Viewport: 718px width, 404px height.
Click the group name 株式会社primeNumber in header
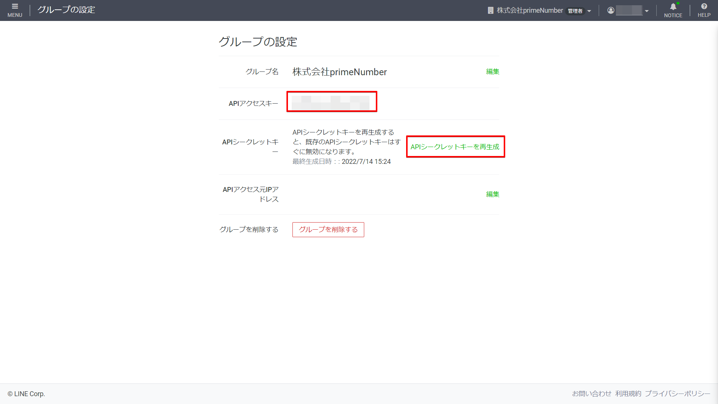pos(530,10)
